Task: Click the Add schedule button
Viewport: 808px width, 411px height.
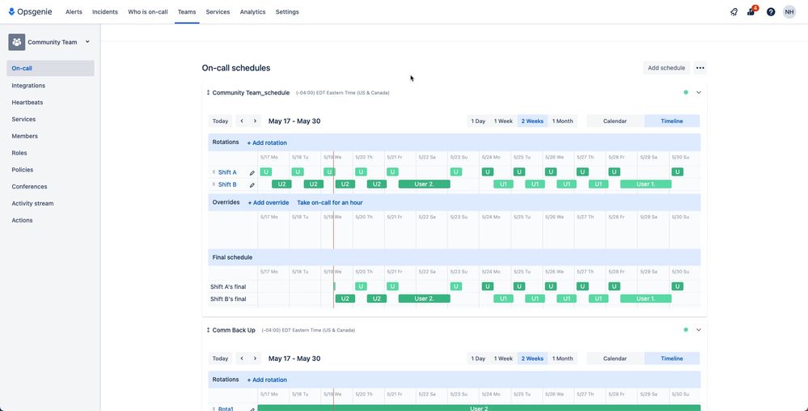Action: (666, 67)
